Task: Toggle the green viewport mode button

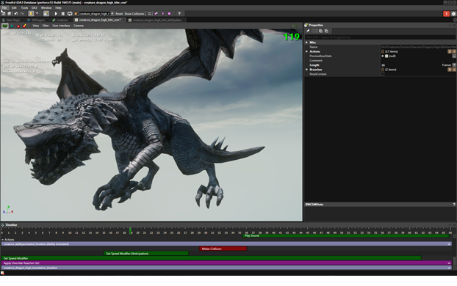Action: click(x=5, y=26)
